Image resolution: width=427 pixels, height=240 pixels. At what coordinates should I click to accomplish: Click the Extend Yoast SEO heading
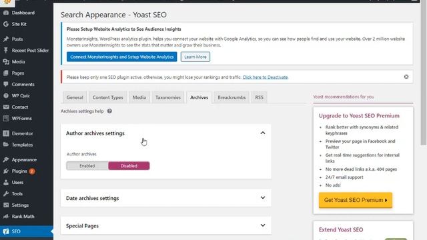click(341, 229)
